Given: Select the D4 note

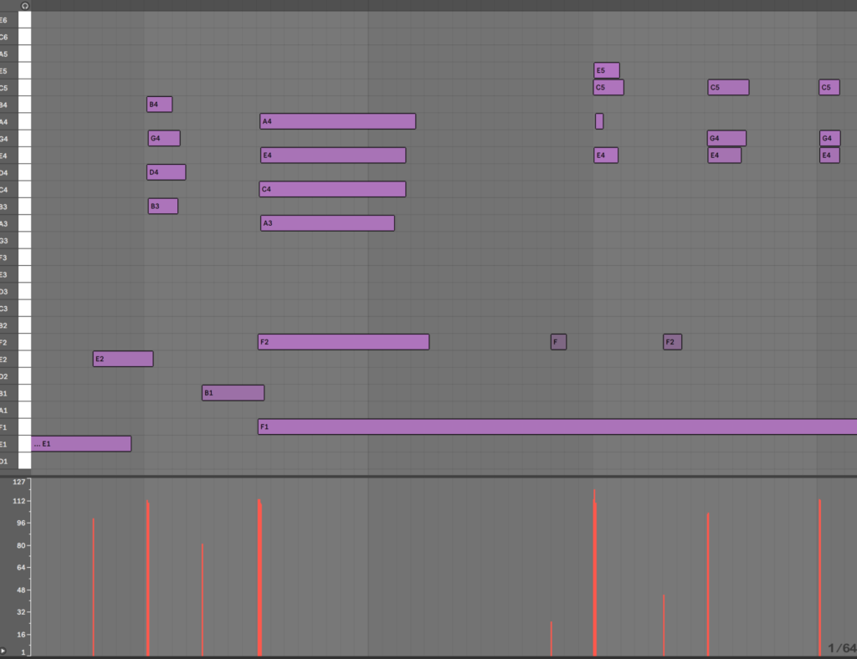Looking at the screenshot, I should click(166, 172).
